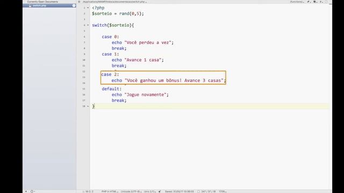The width and height of the screenshot is (344, 193).
Task: Toggle fold marker at line 18
Action: coord(88,106)
